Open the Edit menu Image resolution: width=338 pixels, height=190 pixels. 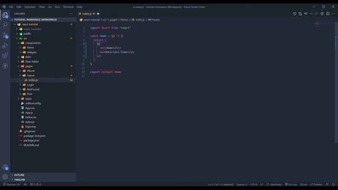click(19, 7)
